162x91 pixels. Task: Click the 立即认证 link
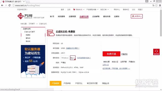(x=106, y=65)
